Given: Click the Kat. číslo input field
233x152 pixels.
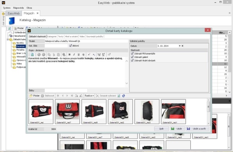Looking at the screenshot, I should coord(56,46).
